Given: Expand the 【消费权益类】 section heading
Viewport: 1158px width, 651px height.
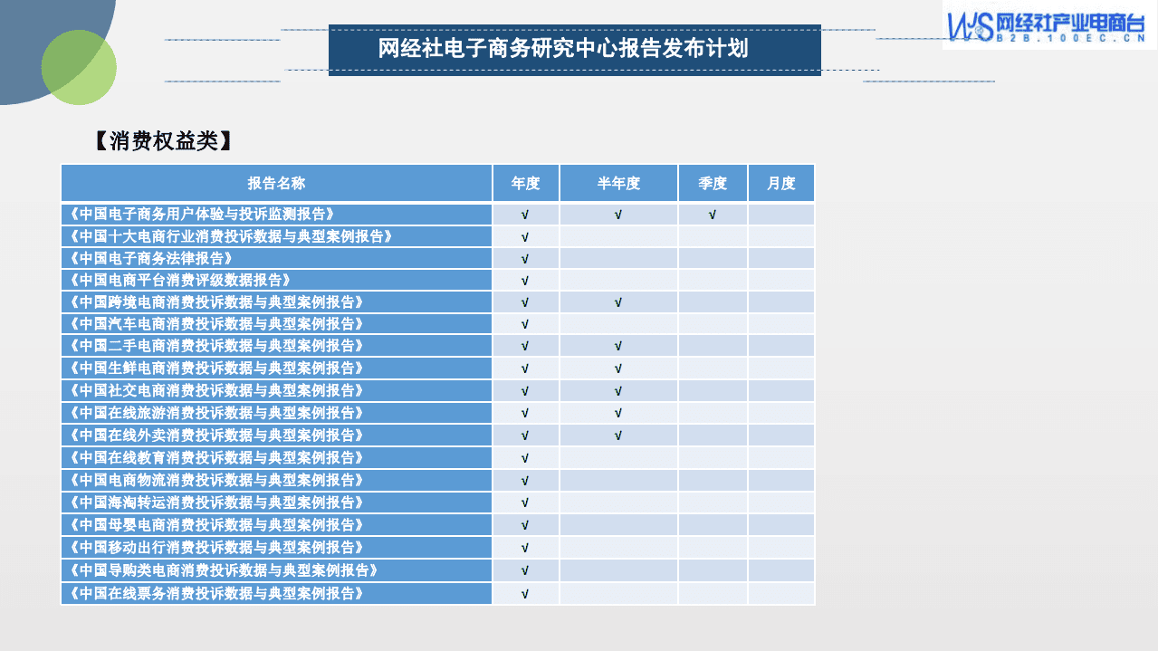Looking at the screenshot, I should tap(163, 141).
